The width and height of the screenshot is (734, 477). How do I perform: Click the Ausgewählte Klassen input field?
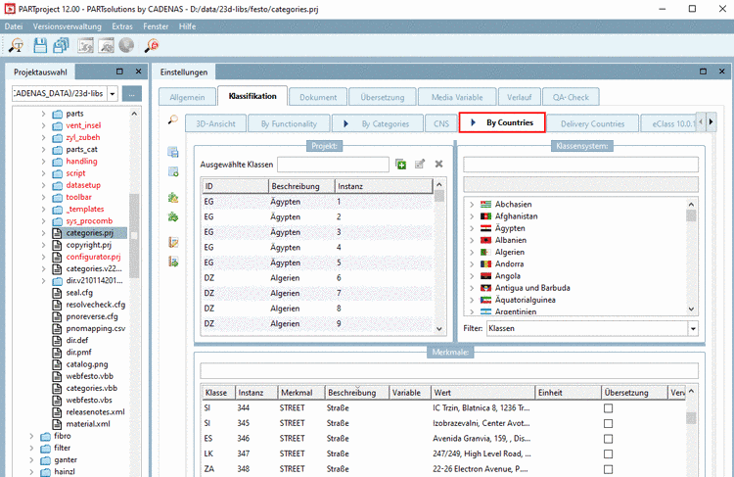pos(333,165)
